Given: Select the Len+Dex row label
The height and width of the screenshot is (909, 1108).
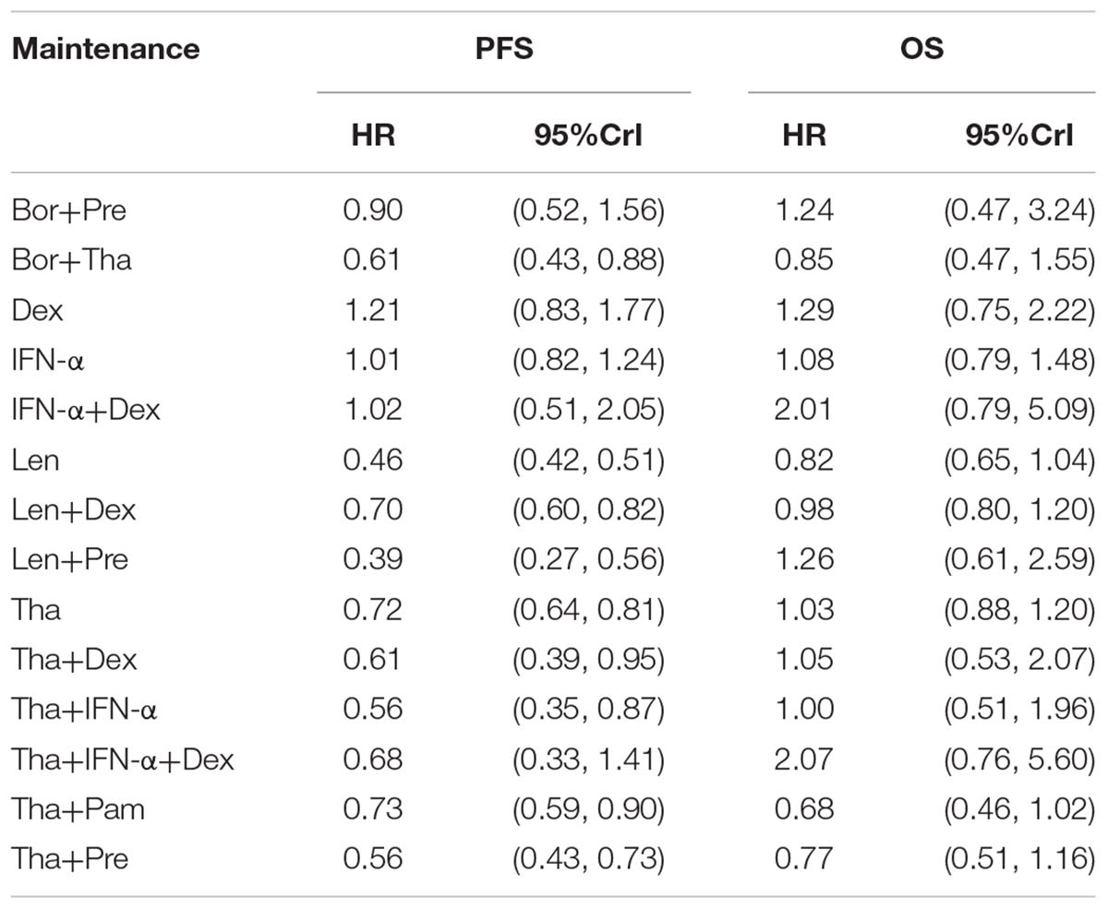Looking at the screenshot, I should [74, 509].
